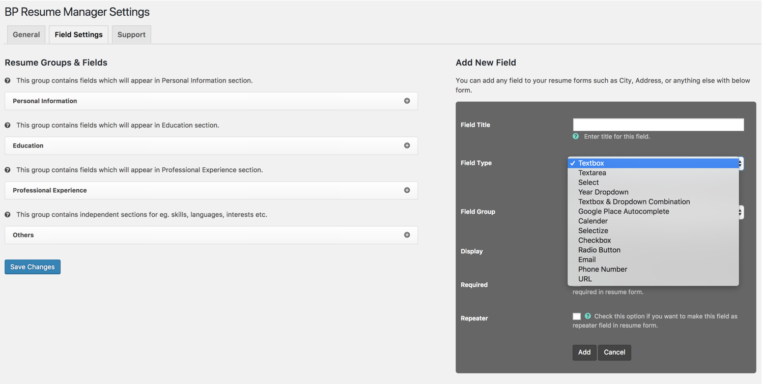
Task: Click plus icon on Others group
Action: [407, 235]
